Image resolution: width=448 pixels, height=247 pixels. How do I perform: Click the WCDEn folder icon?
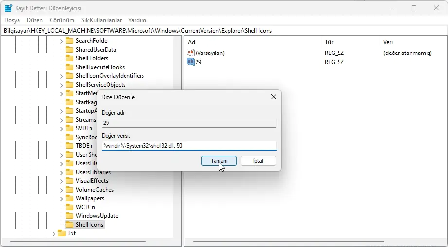pyautogui.click(x=70, y=207)
